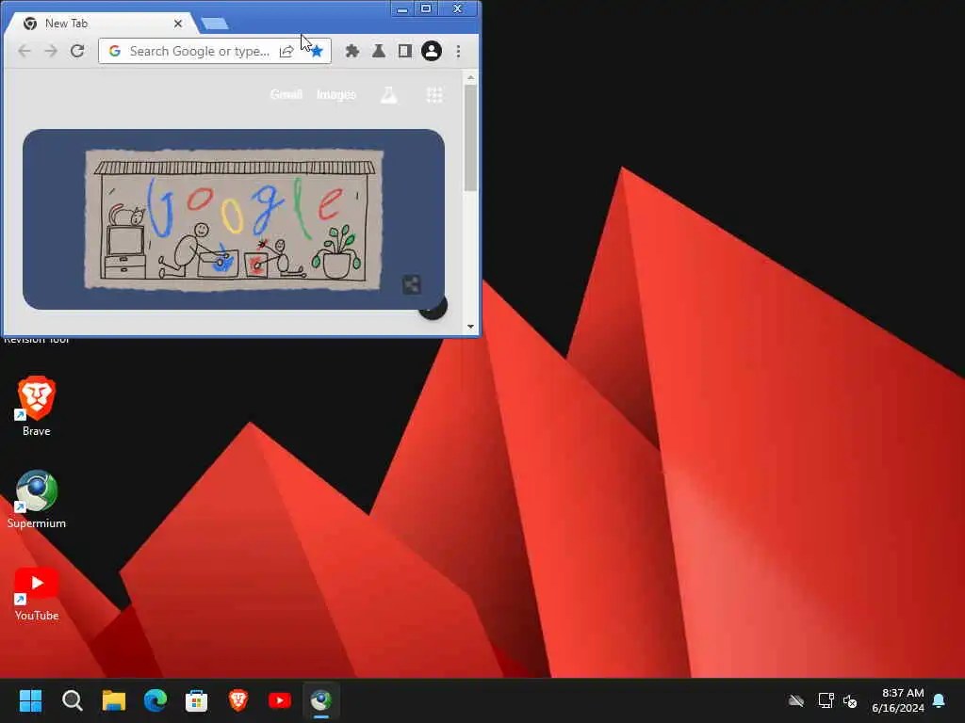Share the Google Doodle
965x723 pixels.
coord(411,284)
